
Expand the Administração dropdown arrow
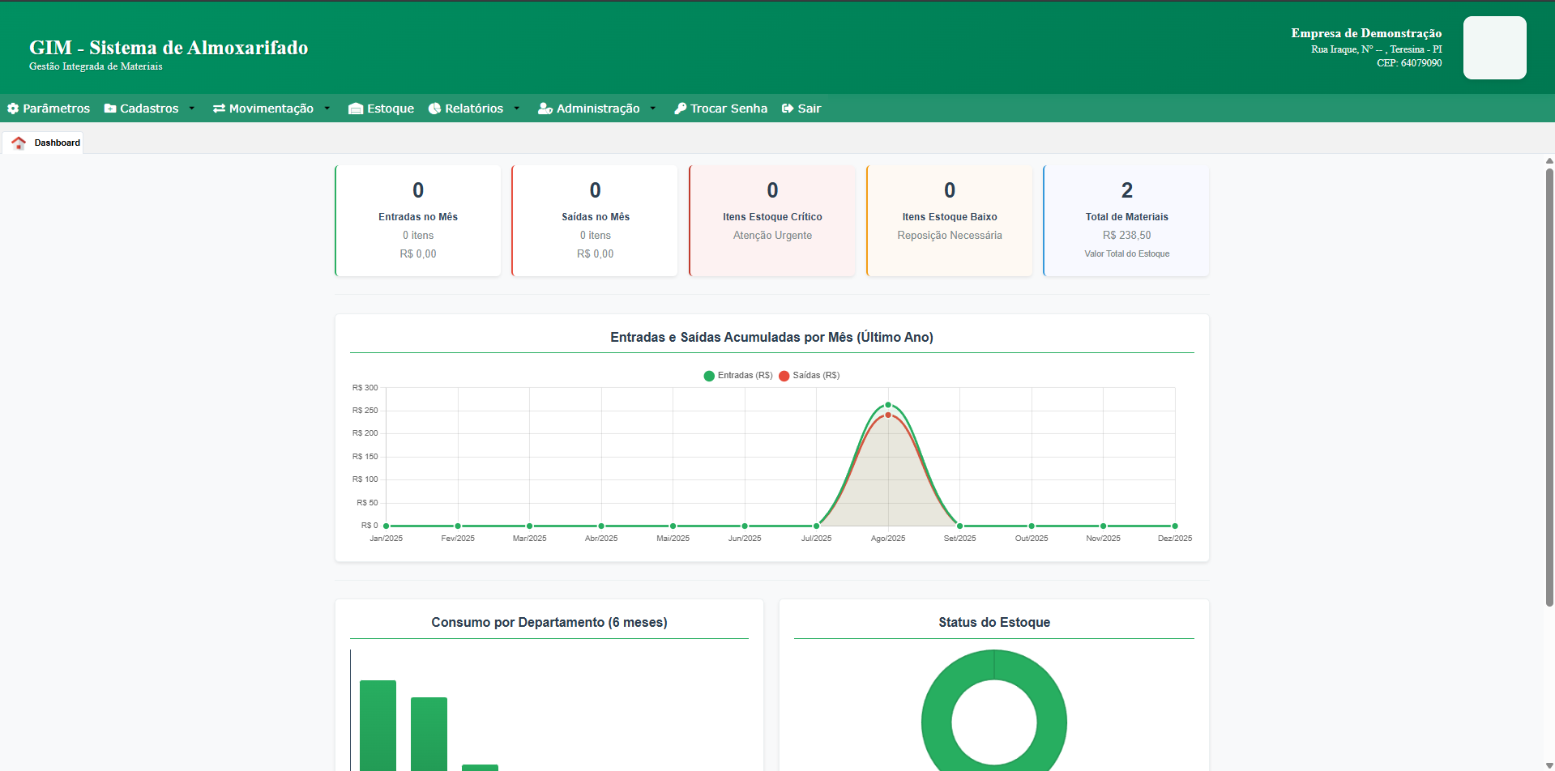(653, 109)
